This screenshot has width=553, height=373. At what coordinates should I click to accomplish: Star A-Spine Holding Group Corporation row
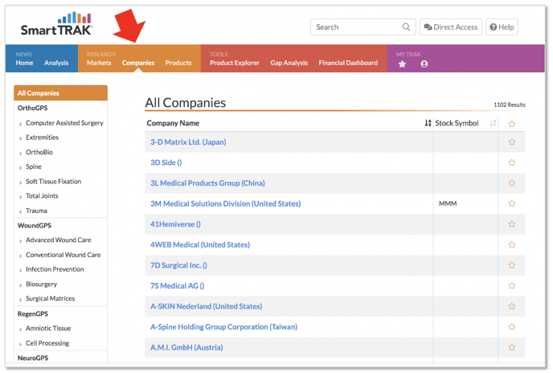click(x=512, y=326)
